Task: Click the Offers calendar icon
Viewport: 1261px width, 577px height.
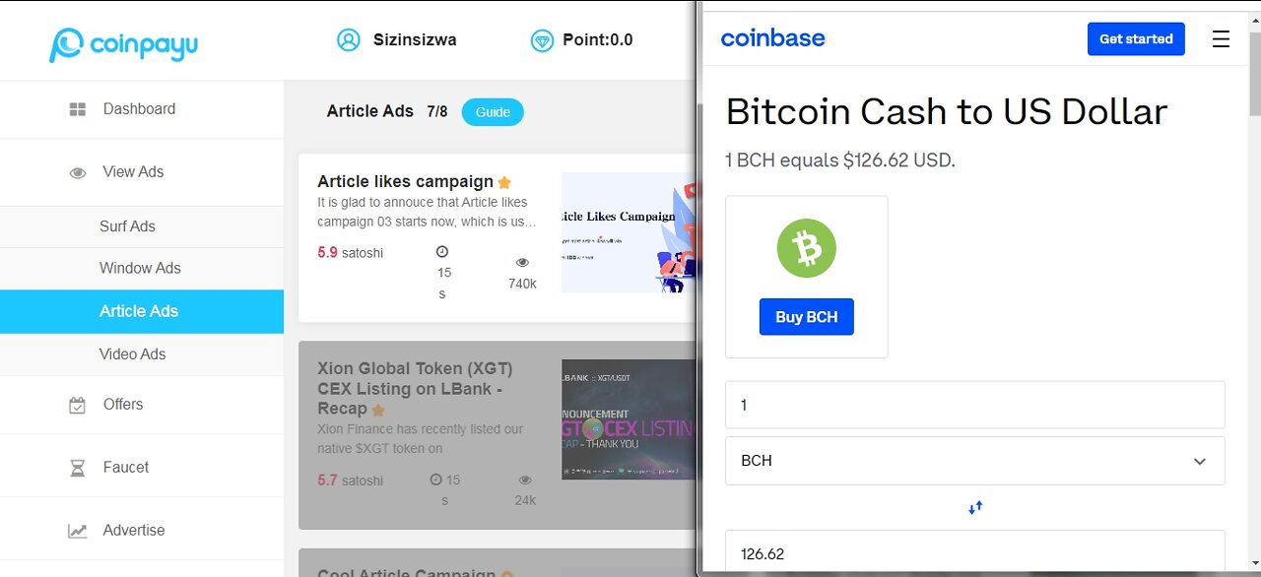Action: 78,405
